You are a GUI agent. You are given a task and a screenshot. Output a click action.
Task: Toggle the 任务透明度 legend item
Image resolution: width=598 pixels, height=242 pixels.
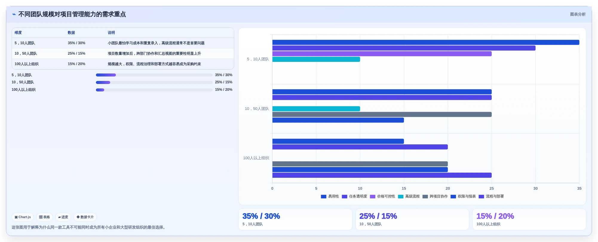point(354,197)
